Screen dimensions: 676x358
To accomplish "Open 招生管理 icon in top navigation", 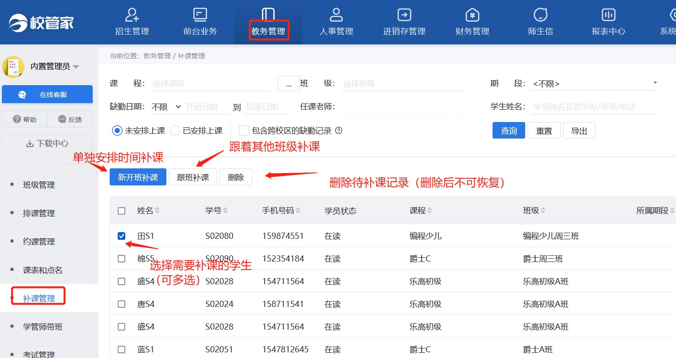I will 132,15.
